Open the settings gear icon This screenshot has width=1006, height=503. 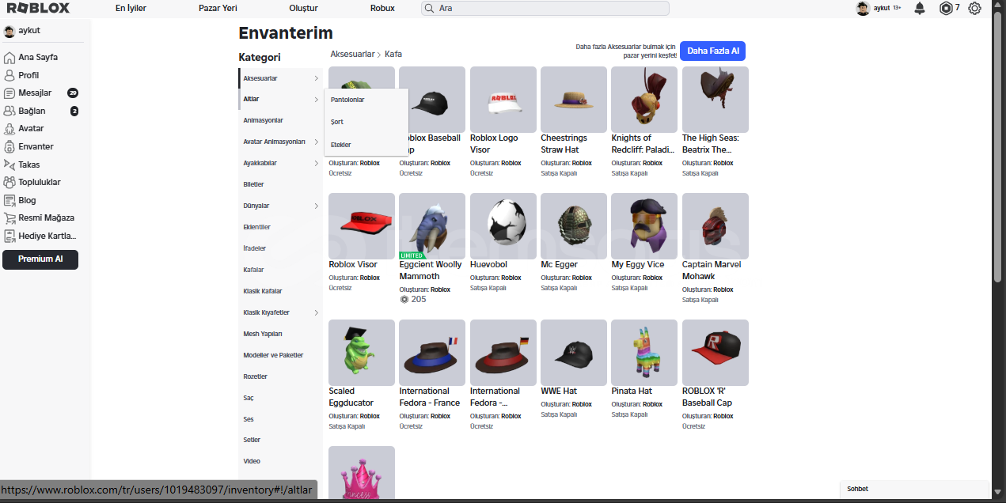(x=974, y=8)
